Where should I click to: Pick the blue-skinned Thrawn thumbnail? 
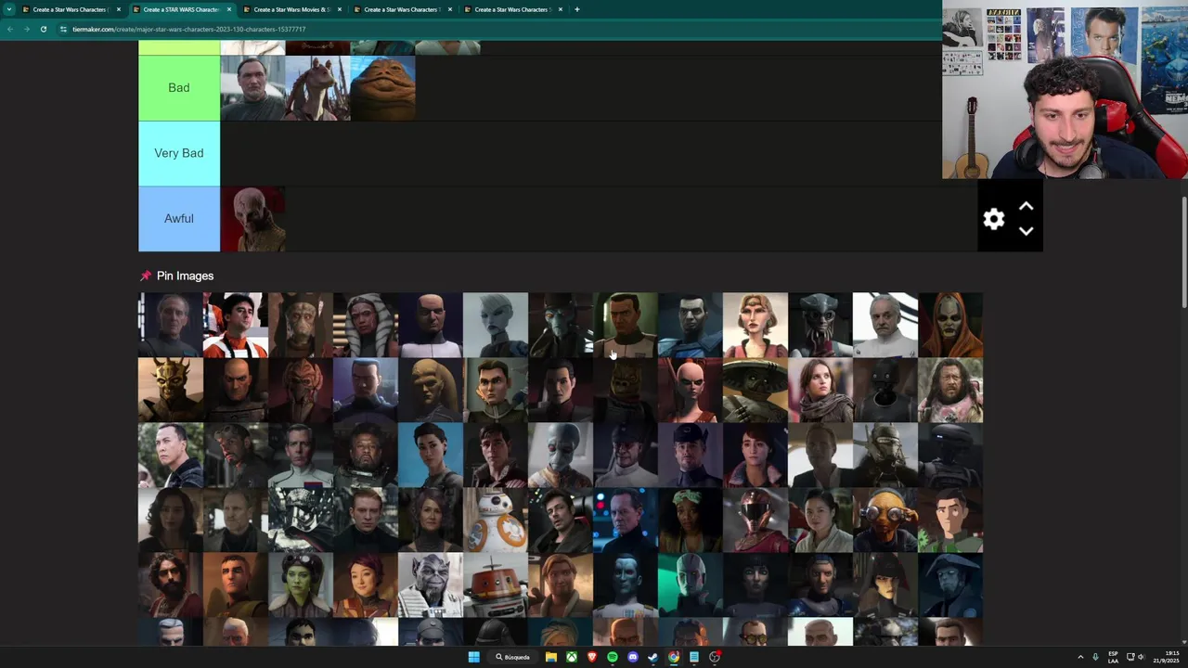pyautogui.click(x=626, y=584)
